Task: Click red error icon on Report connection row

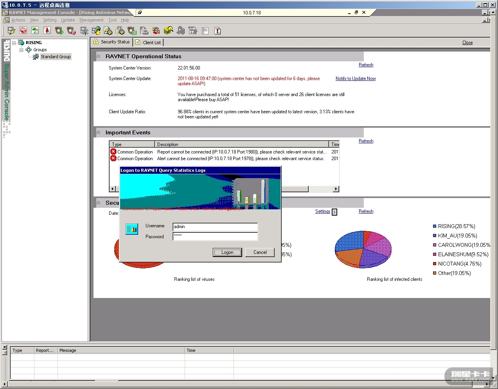Action: click(113, 152)
